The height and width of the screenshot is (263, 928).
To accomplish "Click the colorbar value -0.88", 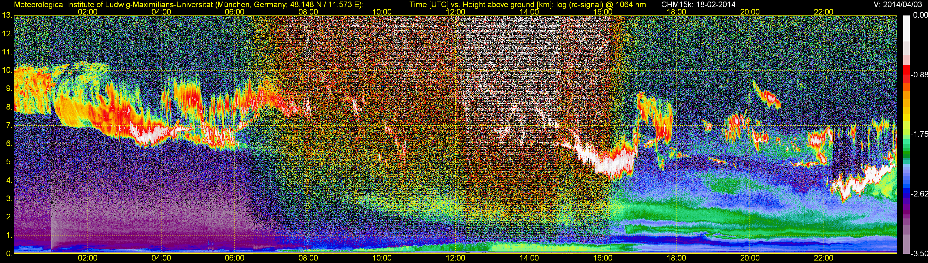I will coord(919,75).
